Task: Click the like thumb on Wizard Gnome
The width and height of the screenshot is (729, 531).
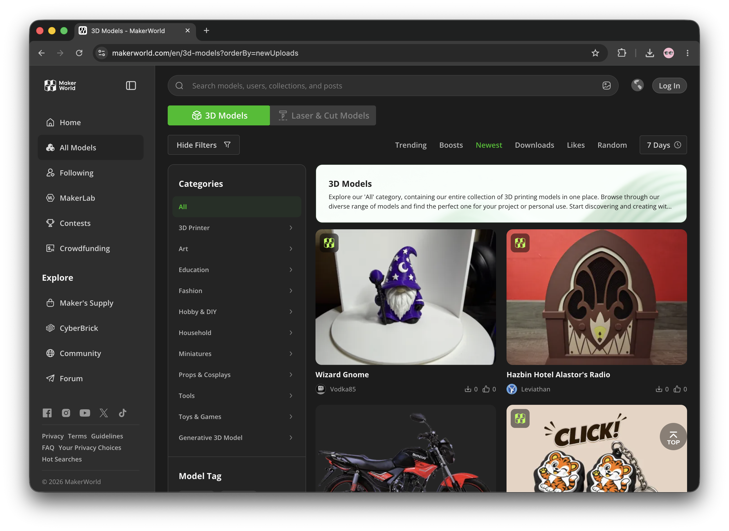Action: [486, 389]
